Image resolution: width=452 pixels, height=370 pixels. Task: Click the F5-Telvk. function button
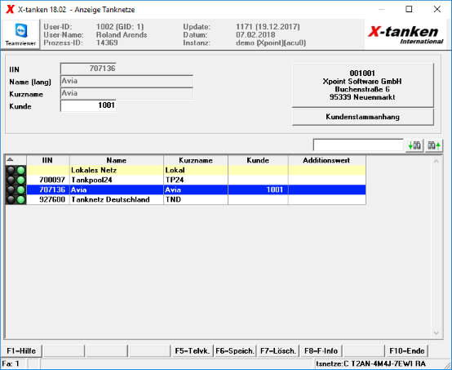point(192,351)
